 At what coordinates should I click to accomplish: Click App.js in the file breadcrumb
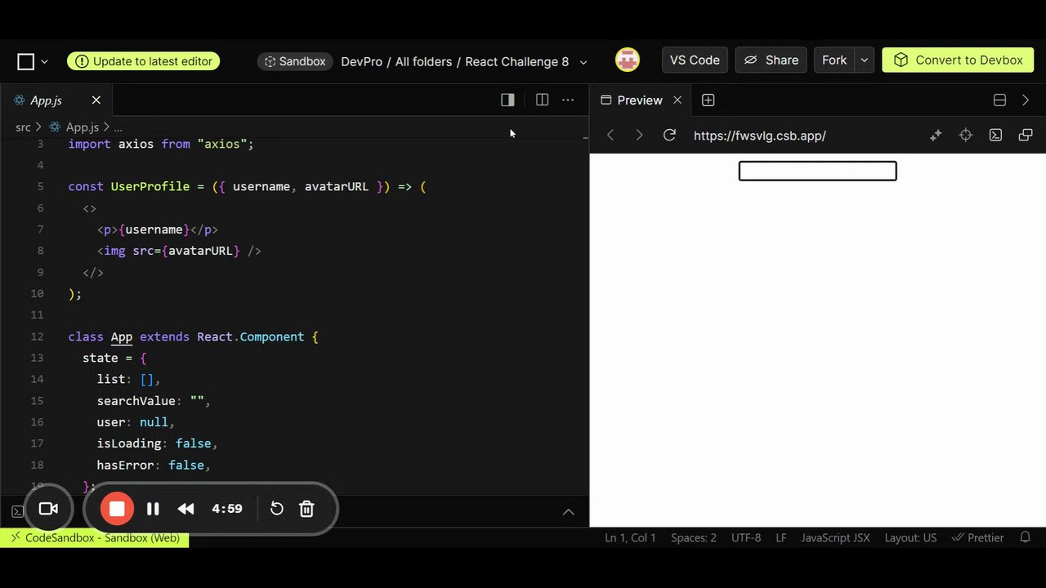(x=82, y=127)
